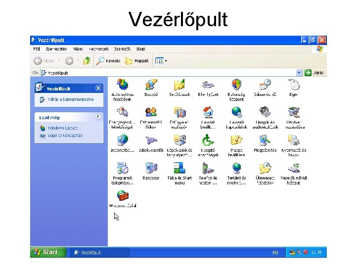Click the Start button
The width and height of the screenshot is (356, 267).
(48, 252)
